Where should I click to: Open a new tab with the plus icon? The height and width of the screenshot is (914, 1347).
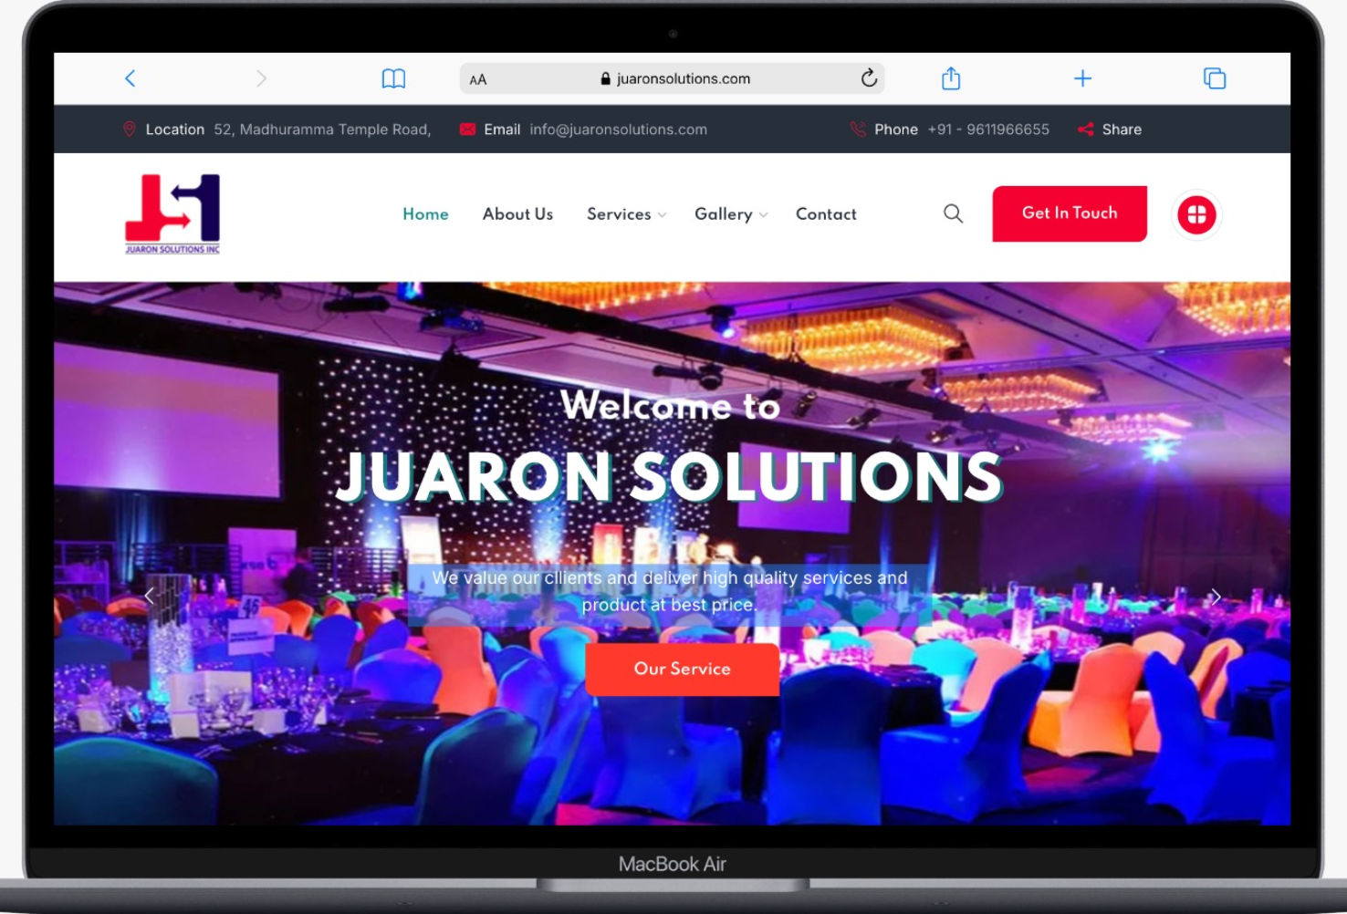[x=1082, y=78]
